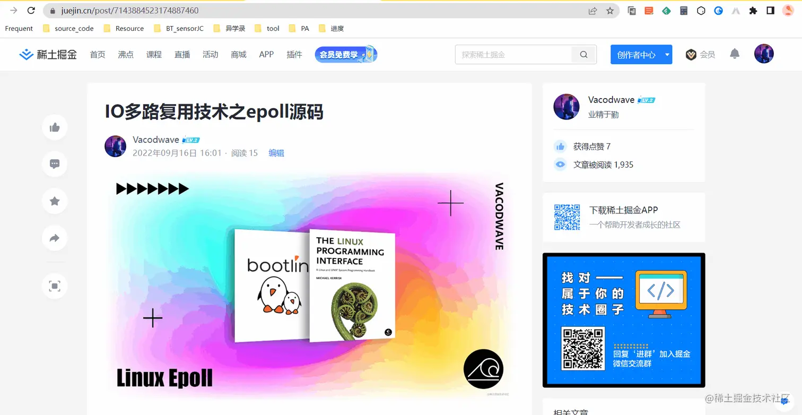Open notifications via the bell icon
This screenshot has height=415, width=802.
735,54
